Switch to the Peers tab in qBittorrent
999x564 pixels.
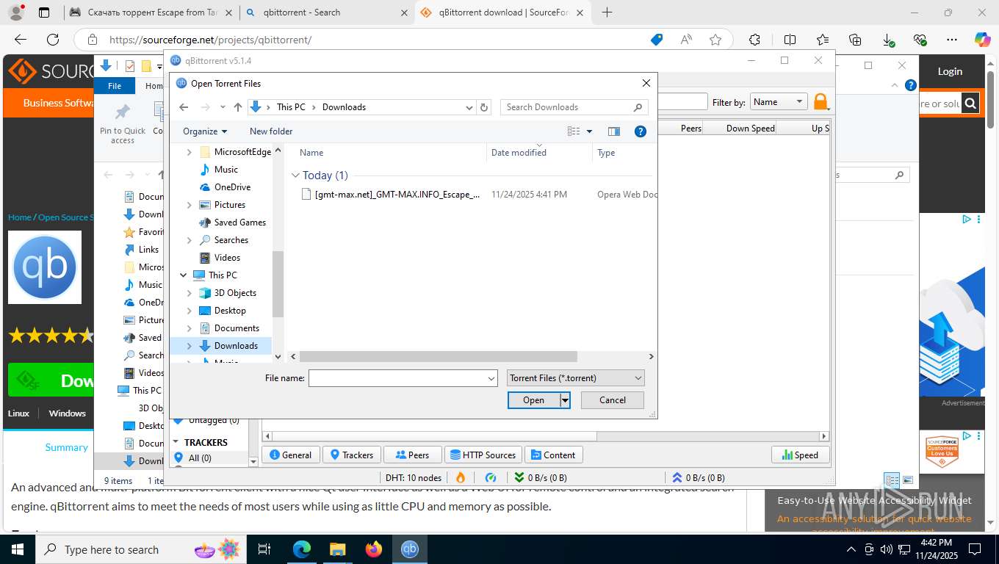(x=412, y=455)
